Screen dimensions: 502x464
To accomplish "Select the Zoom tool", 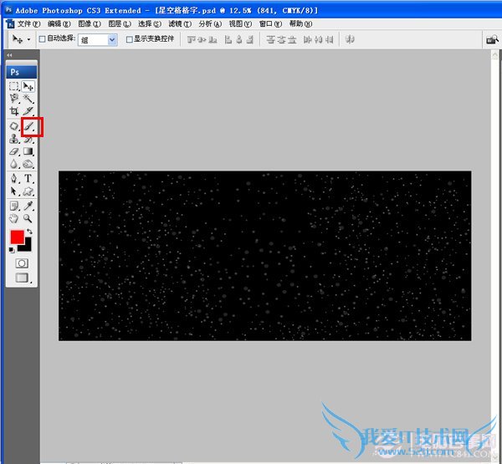I will [28, 218].
